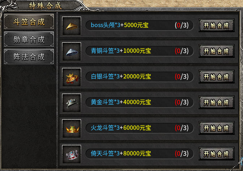Switch to the 勋章合成 tab
This screenshot has width=243, height=171.
point(29,39)
